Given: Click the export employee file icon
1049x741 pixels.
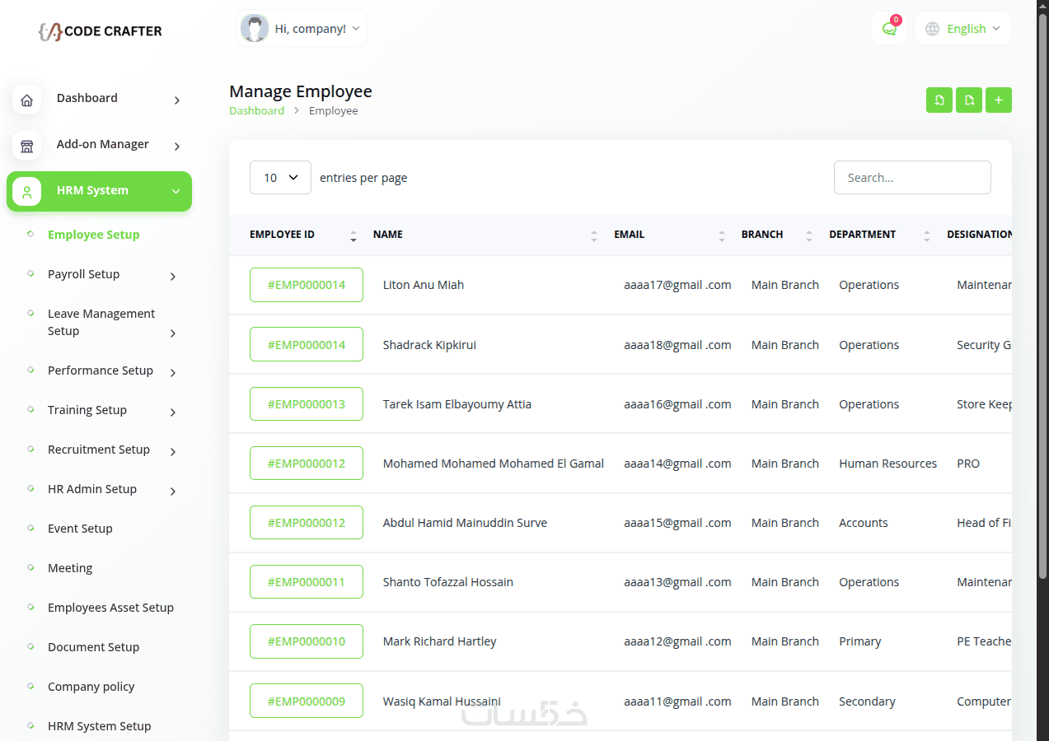Looking at the screenshot, I should pyautogui.click(x=969, y=100).
